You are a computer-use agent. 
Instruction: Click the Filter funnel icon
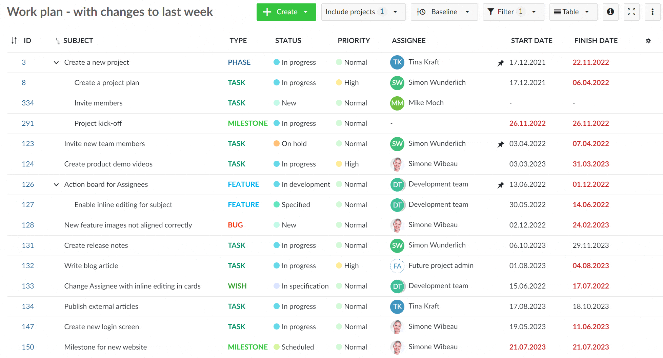click(490, 12)
